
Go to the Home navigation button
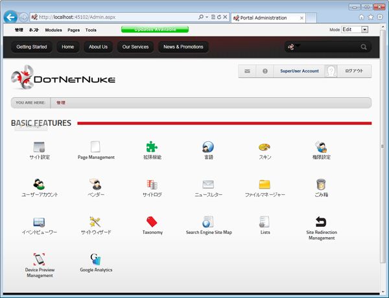point(67,47)
